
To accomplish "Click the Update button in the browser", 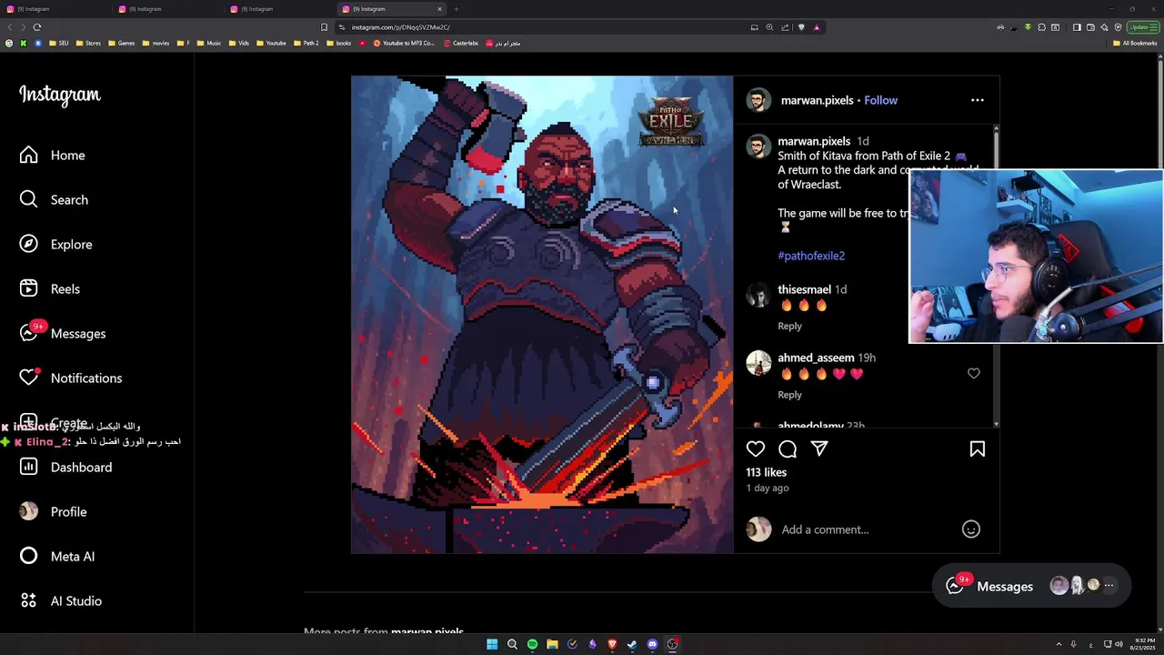I will point(1142,27).
